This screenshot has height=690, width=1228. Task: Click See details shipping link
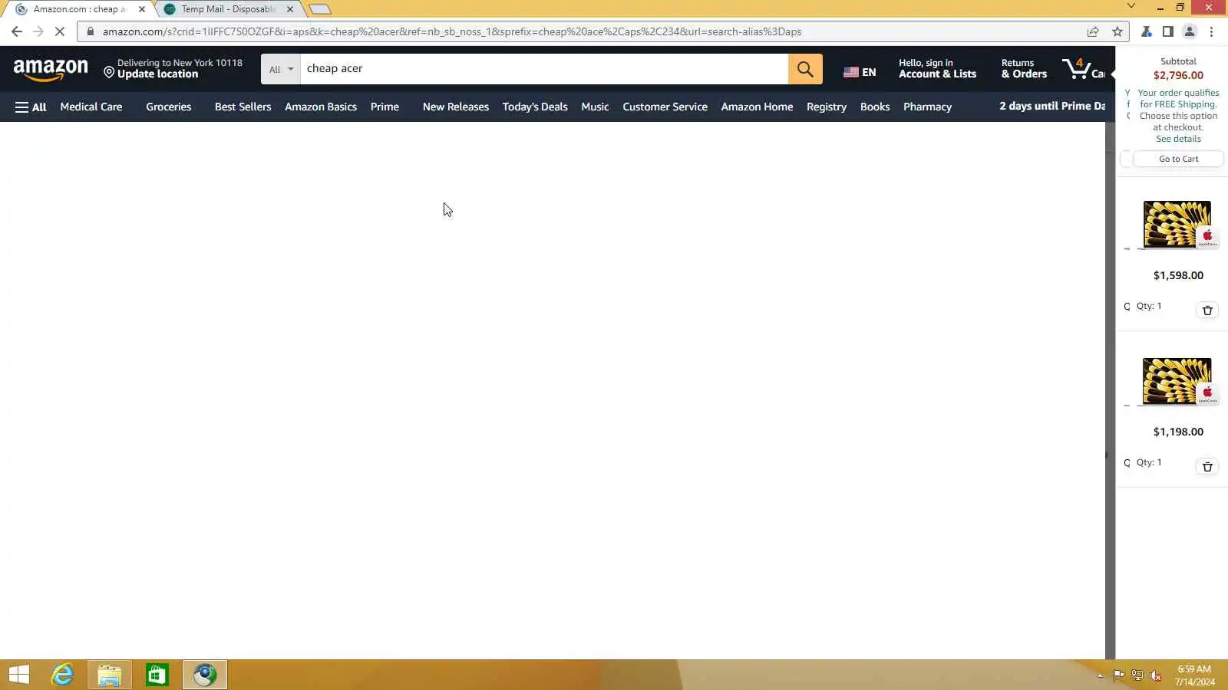click(1178, 139)
